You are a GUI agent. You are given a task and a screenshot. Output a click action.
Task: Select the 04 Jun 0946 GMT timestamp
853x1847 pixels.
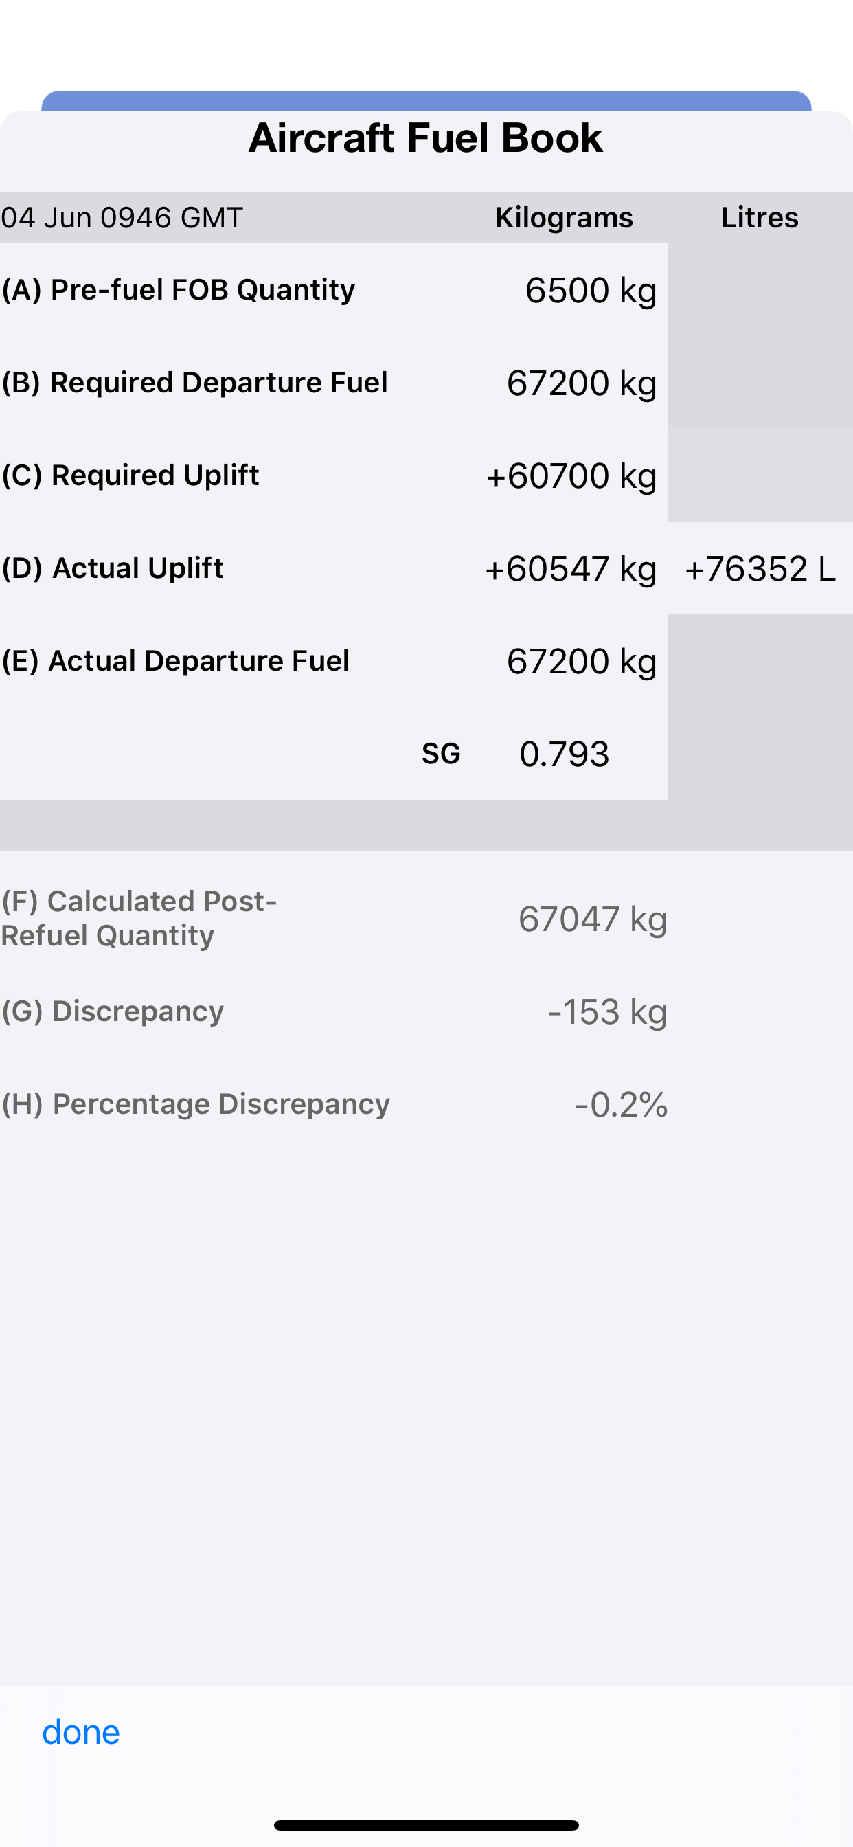(x=122, y=217)
